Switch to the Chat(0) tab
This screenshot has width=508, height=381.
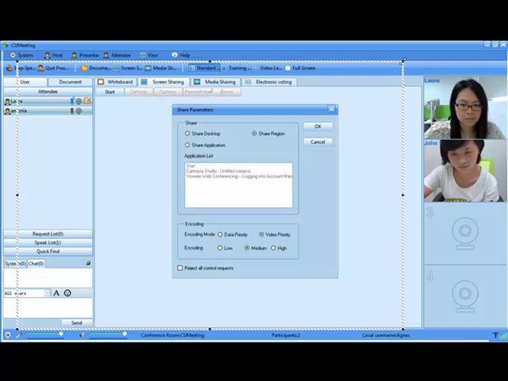[x=36, y=264]
